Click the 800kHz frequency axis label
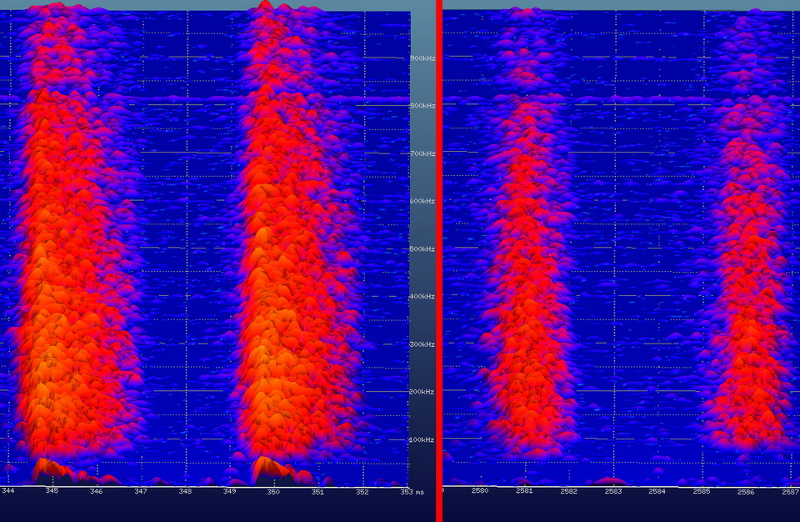The height and width of the screenshot is (522, 800). pos(422,106)
